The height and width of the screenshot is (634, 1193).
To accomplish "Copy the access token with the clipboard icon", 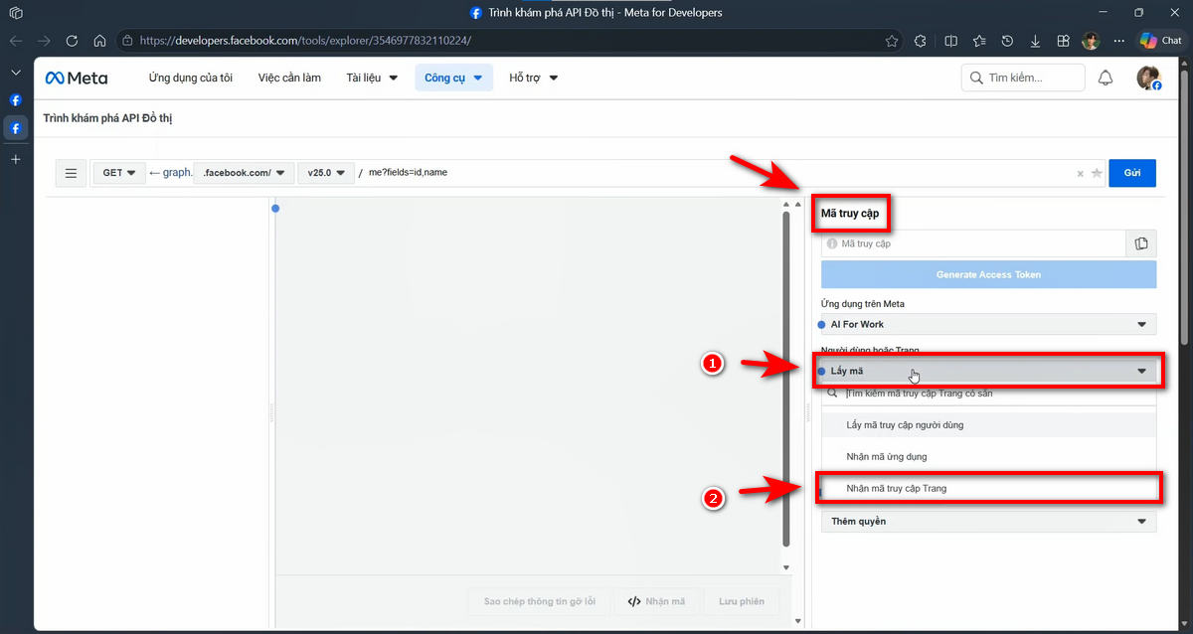I will (1141, 243).
